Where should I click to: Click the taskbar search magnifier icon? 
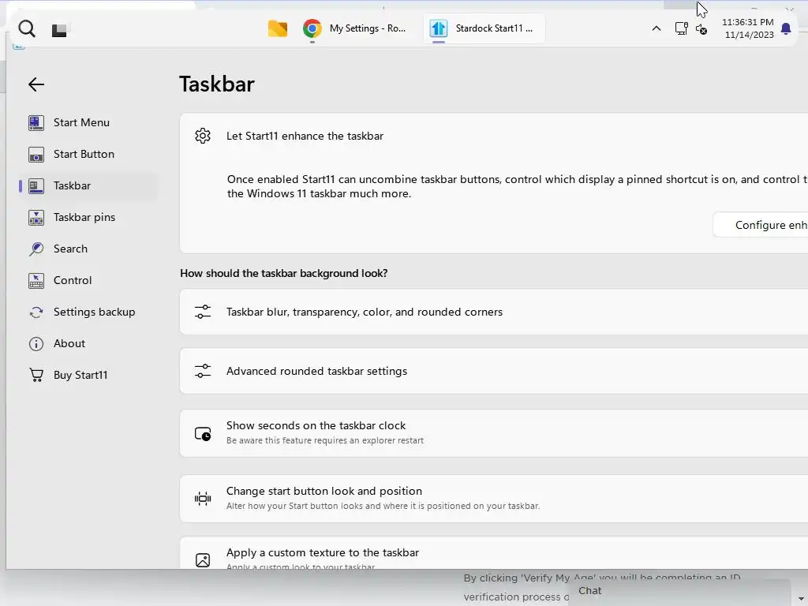tap(27, 29)
